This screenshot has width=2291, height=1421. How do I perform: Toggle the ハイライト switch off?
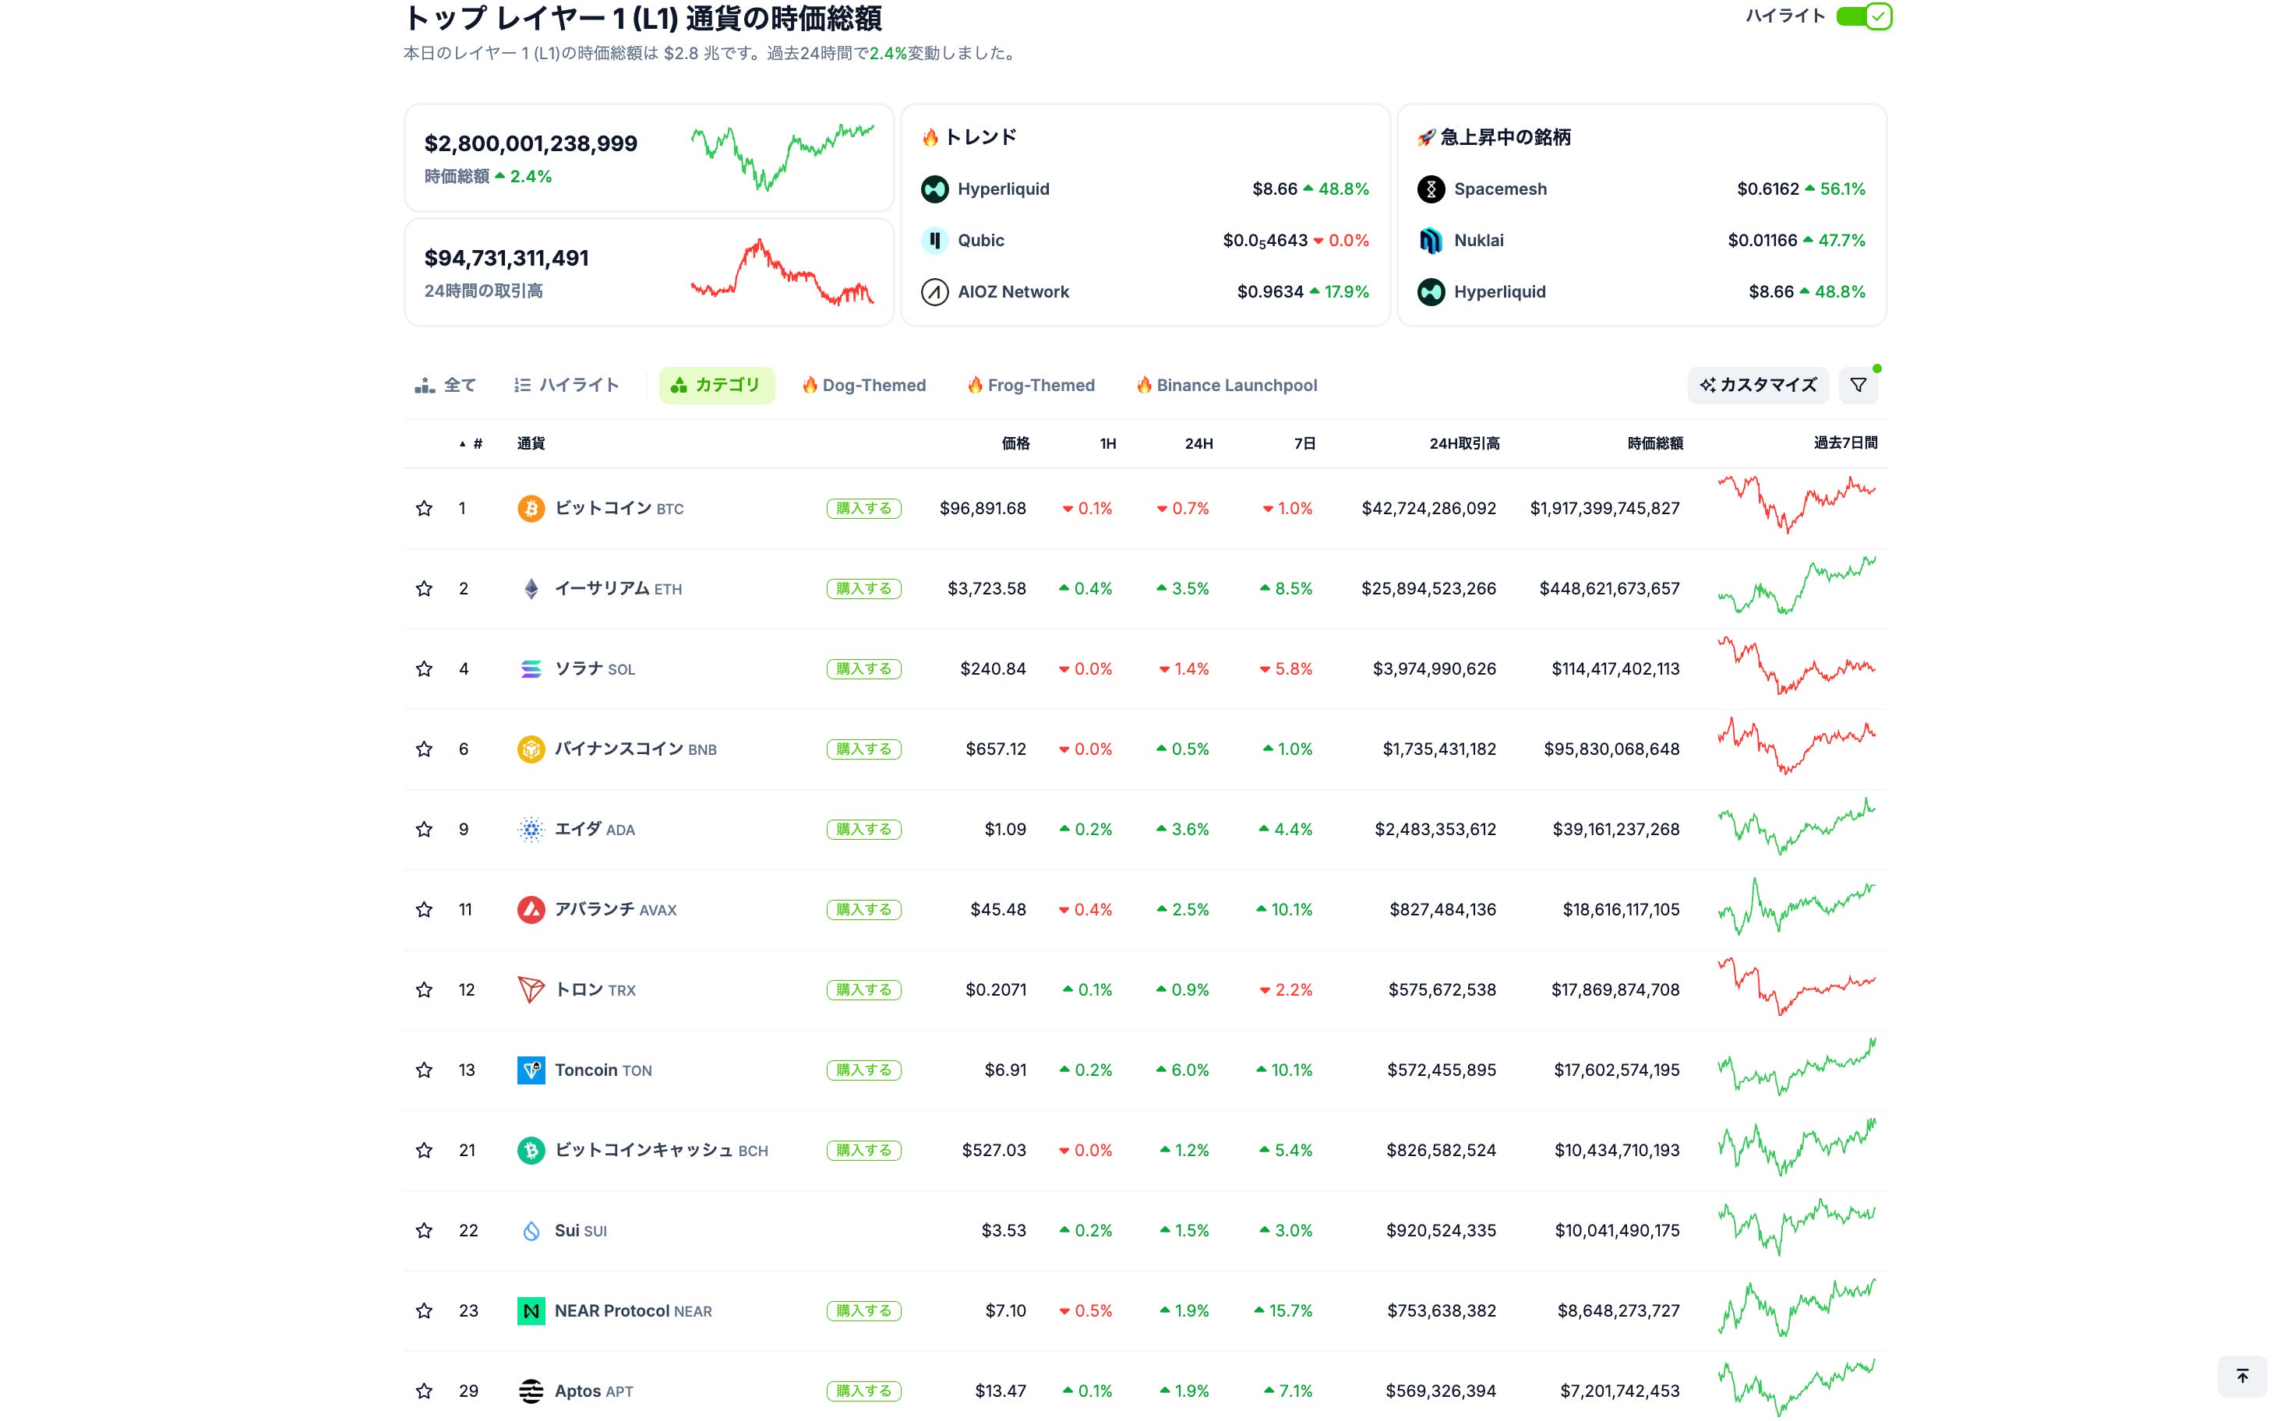pyautogui.click(x=1863, y=16)
